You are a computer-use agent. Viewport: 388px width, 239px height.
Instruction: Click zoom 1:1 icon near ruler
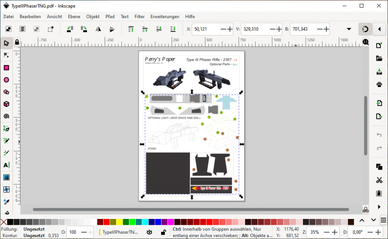click(x=366, y=42)
